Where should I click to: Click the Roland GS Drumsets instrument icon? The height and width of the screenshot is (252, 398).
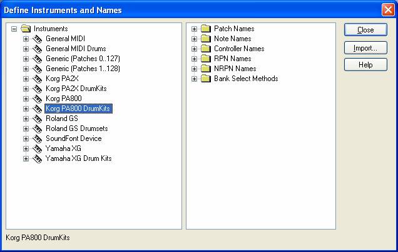point(38,128)
